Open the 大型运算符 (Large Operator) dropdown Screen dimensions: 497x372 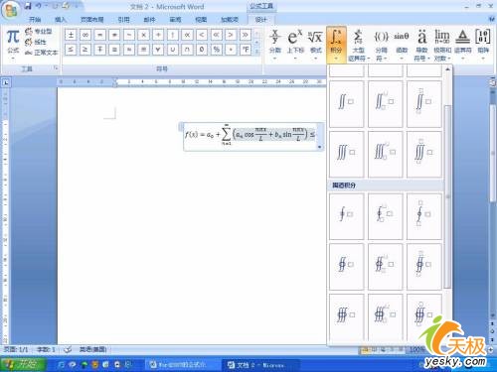point(359,45)
